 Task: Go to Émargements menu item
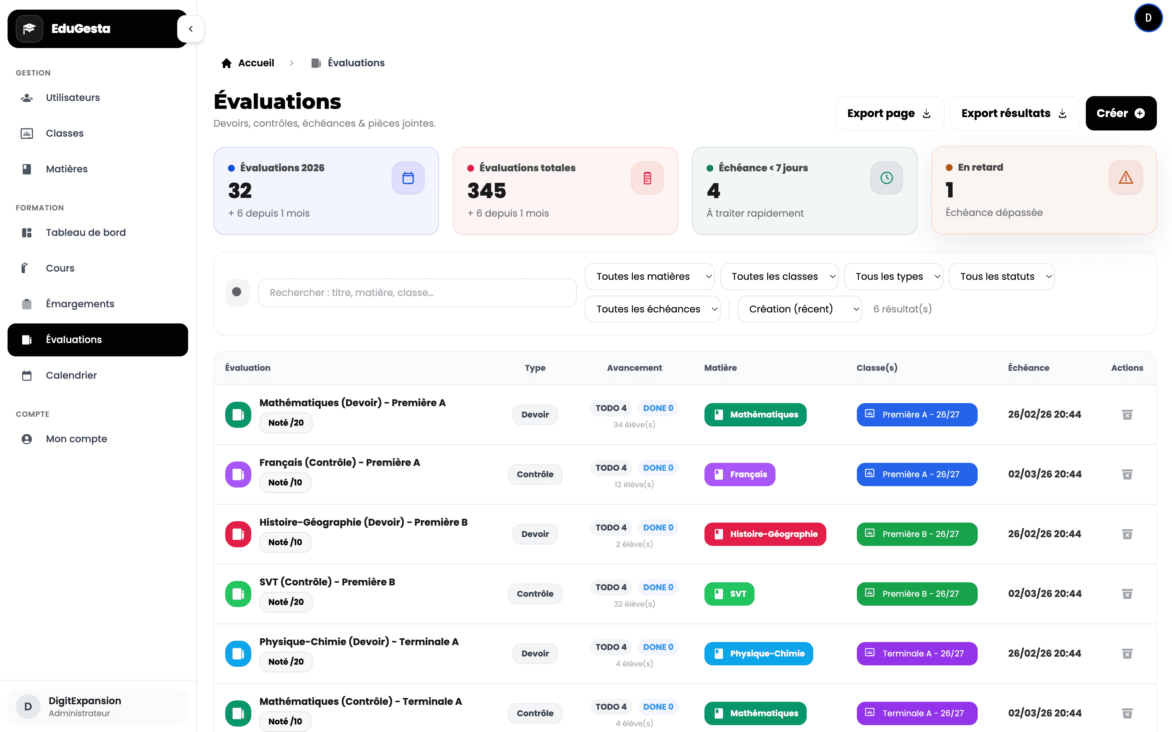[x=80, y=304]
